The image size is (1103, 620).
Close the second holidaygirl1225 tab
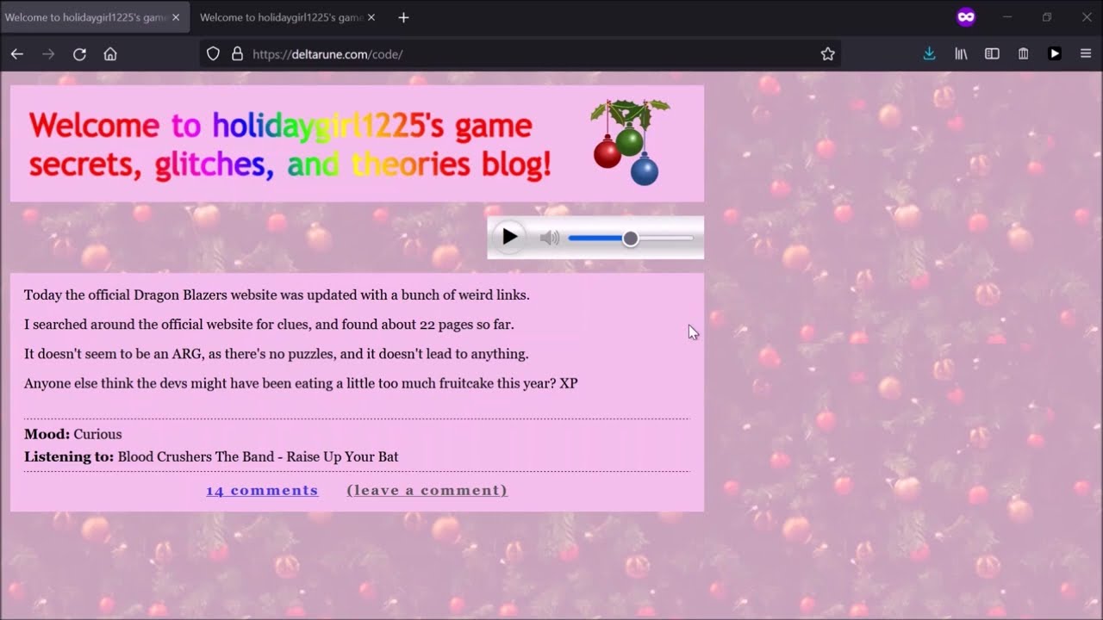pyautogui.click(x=371, y=17)
